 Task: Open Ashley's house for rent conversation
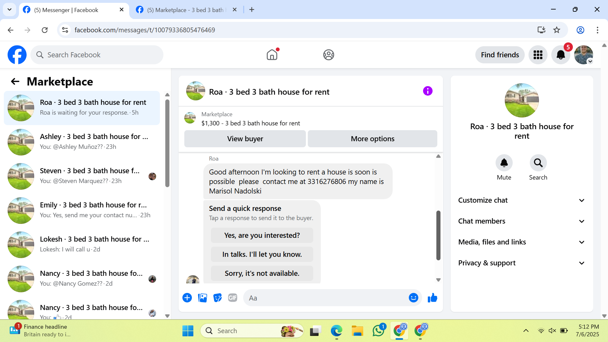coord(82,142)
